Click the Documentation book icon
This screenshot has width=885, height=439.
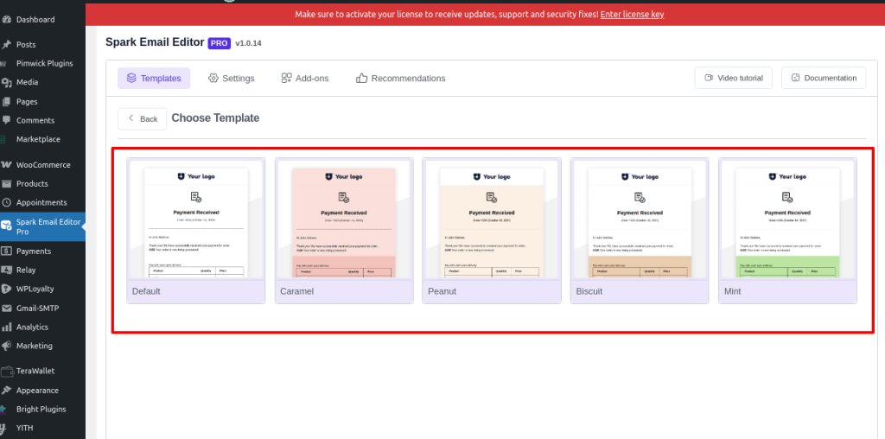(795, 78)
